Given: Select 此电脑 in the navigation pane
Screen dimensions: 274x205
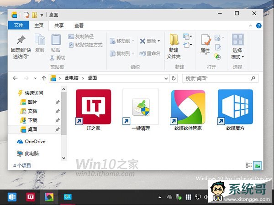Looking at the screenshot, I should (x=28, y=154).
